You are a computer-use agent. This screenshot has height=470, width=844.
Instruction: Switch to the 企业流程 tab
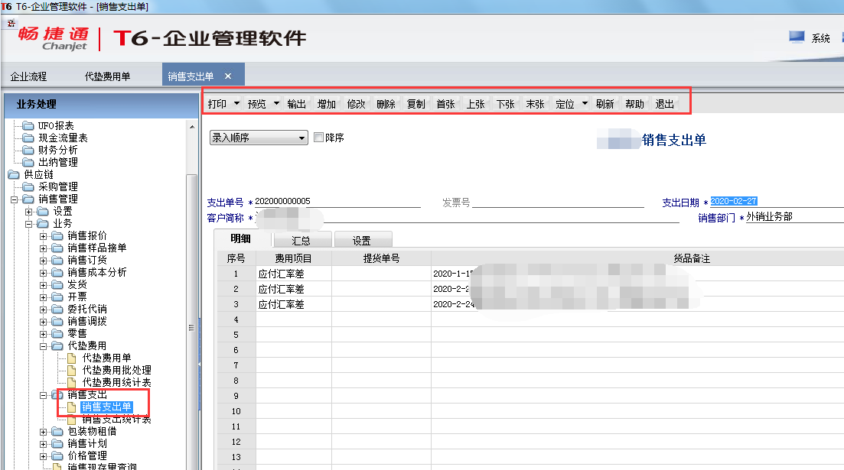pos(28,76)
